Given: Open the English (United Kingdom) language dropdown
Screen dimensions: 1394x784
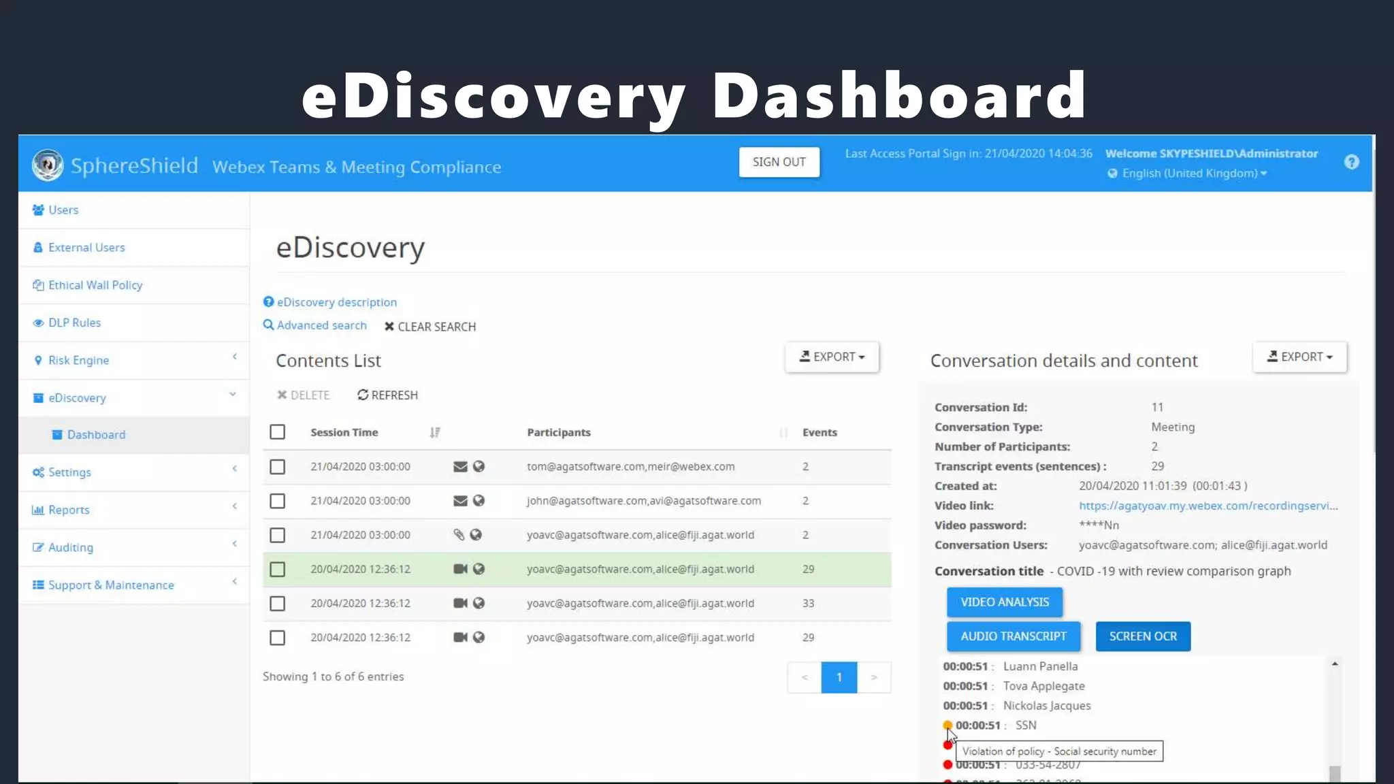Looking at the screenshot, I should pyautogui.click(x=1194, y=174).
